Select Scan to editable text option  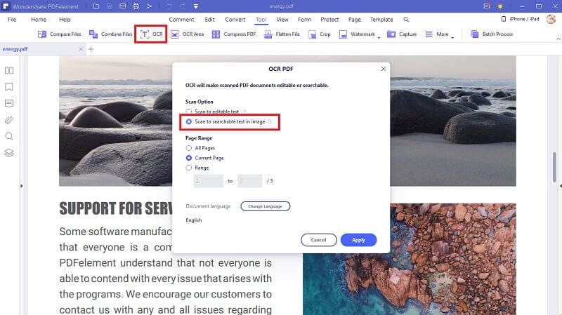189,112
